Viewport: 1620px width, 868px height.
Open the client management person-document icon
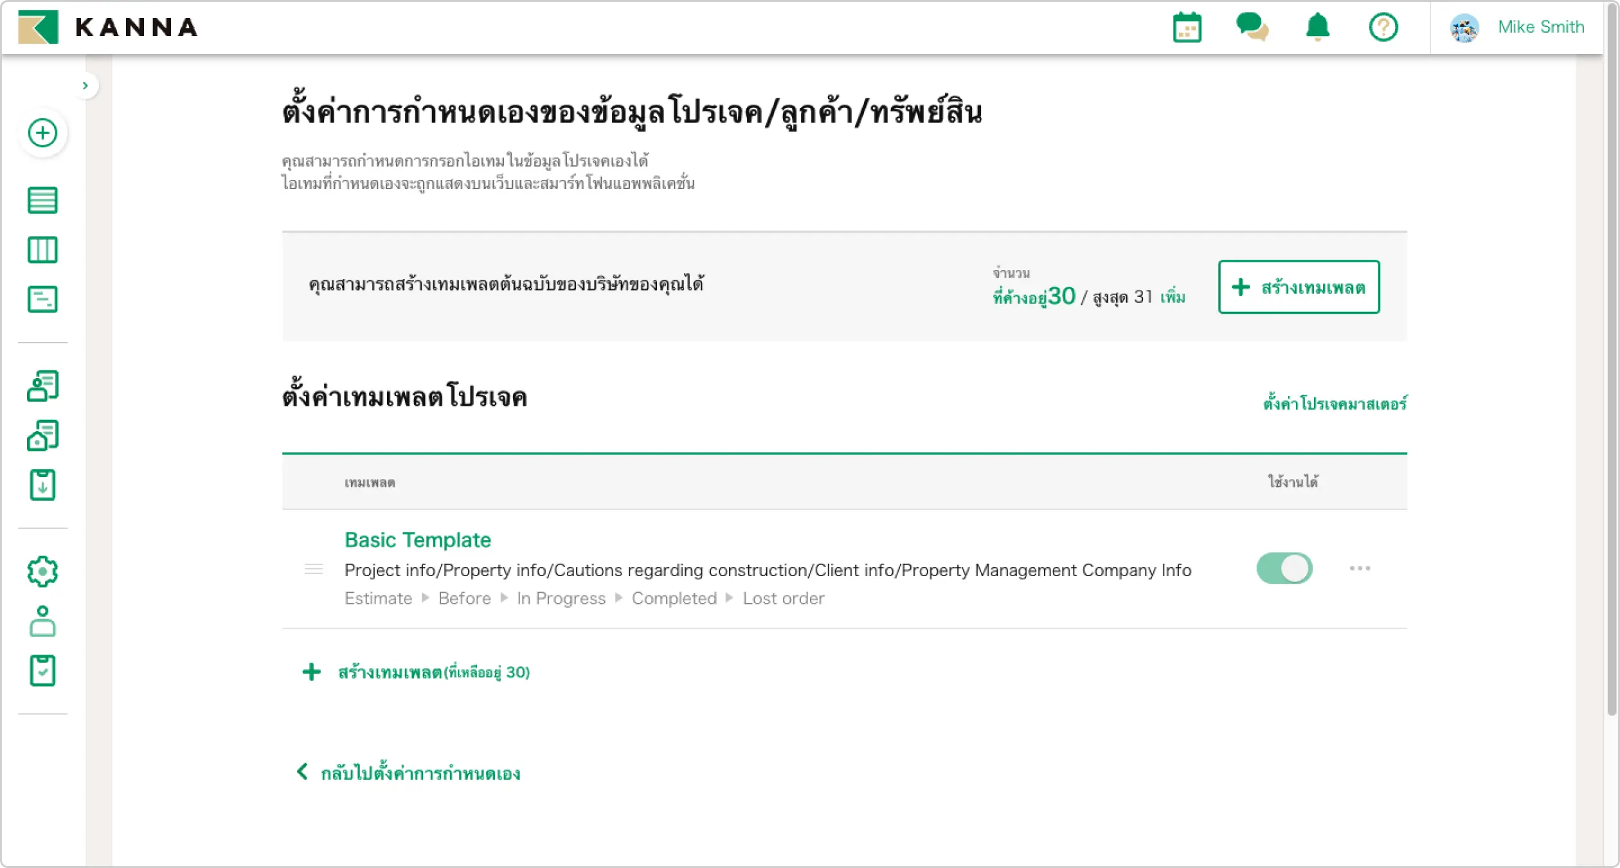point(42,386)
